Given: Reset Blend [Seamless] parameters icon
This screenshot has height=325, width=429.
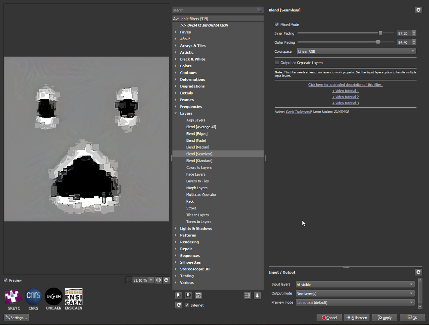Looking at the screenshot, I should (x=418, y=10).
